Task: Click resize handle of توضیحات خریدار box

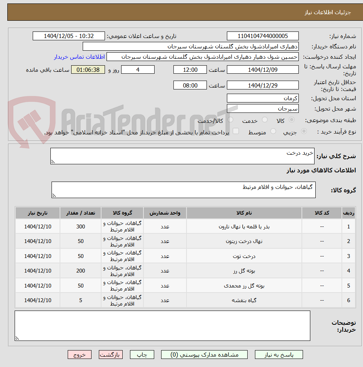Action: point(17,339)
